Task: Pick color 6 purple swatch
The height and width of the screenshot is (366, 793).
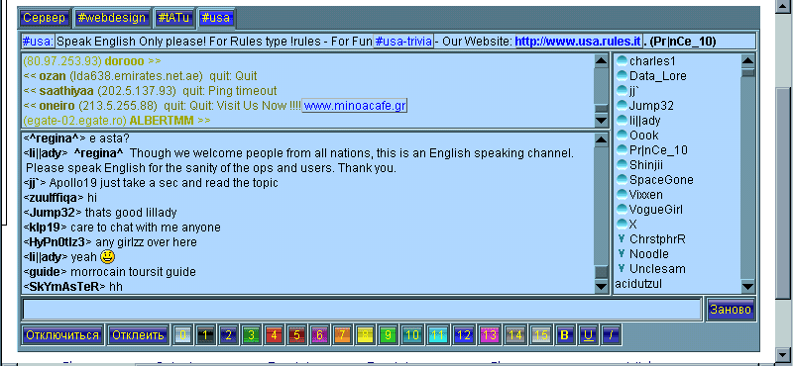Action: coord(319,335)
